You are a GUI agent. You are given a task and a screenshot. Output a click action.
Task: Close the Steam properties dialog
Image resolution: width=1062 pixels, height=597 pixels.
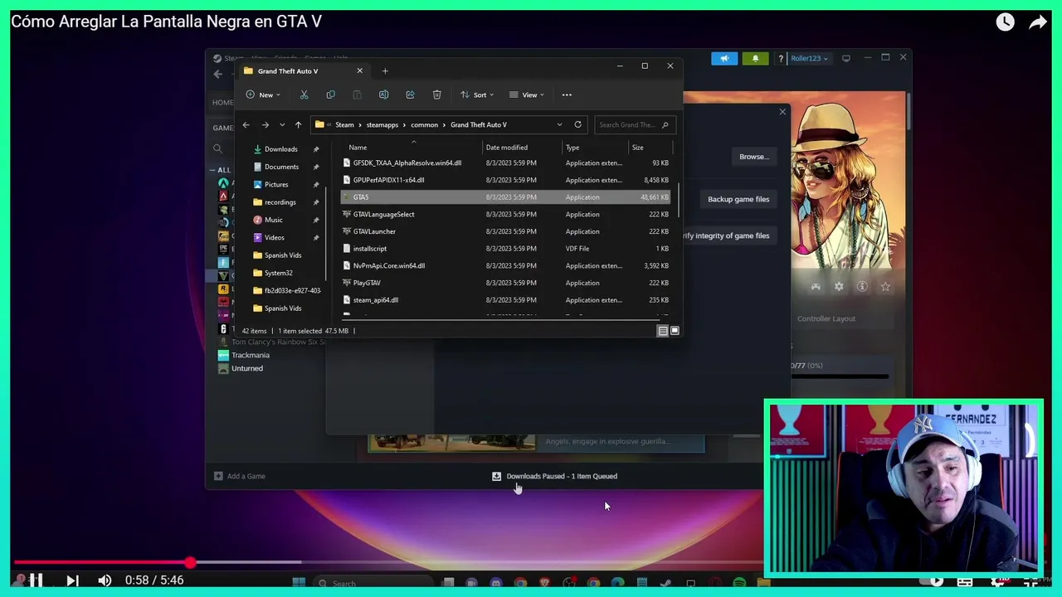coord(782,112)
